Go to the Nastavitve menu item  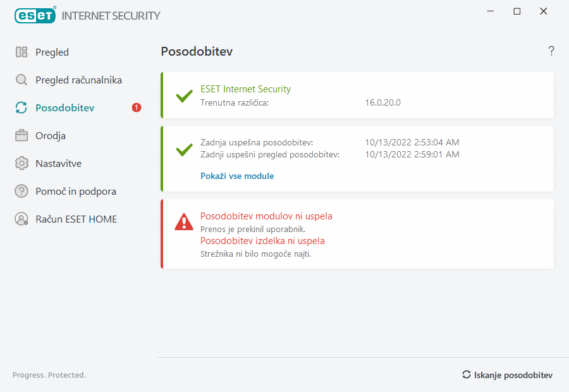58,164
